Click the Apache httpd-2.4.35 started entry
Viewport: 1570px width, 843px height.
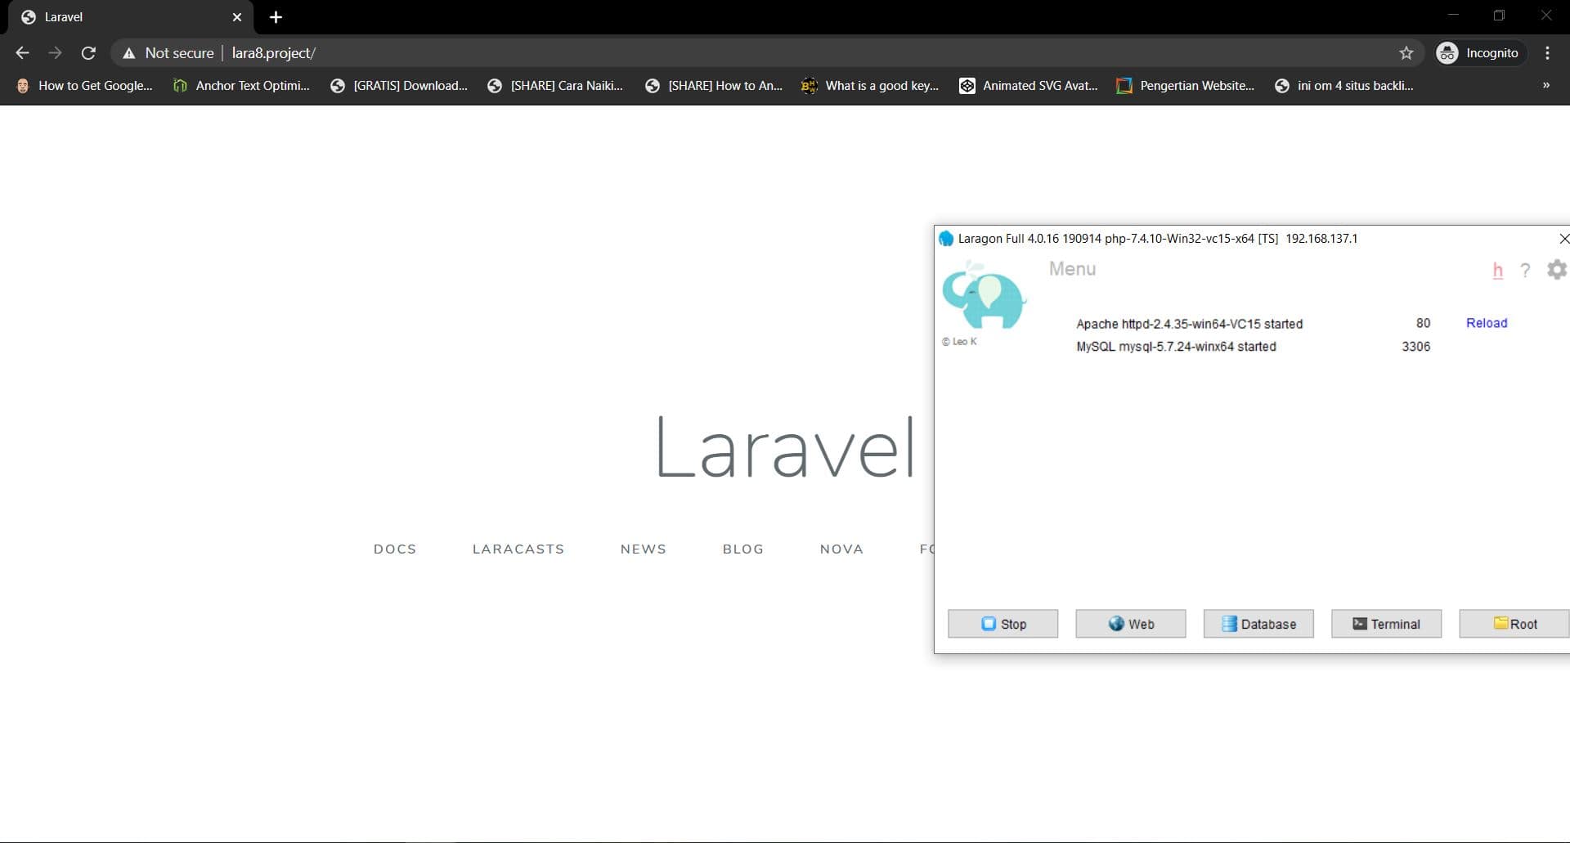[x=1189, y=324]
